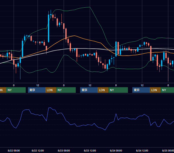The image size is (174, 153).
Task: Click the 8/24 00:00 date label
Action: click(116, 150)
